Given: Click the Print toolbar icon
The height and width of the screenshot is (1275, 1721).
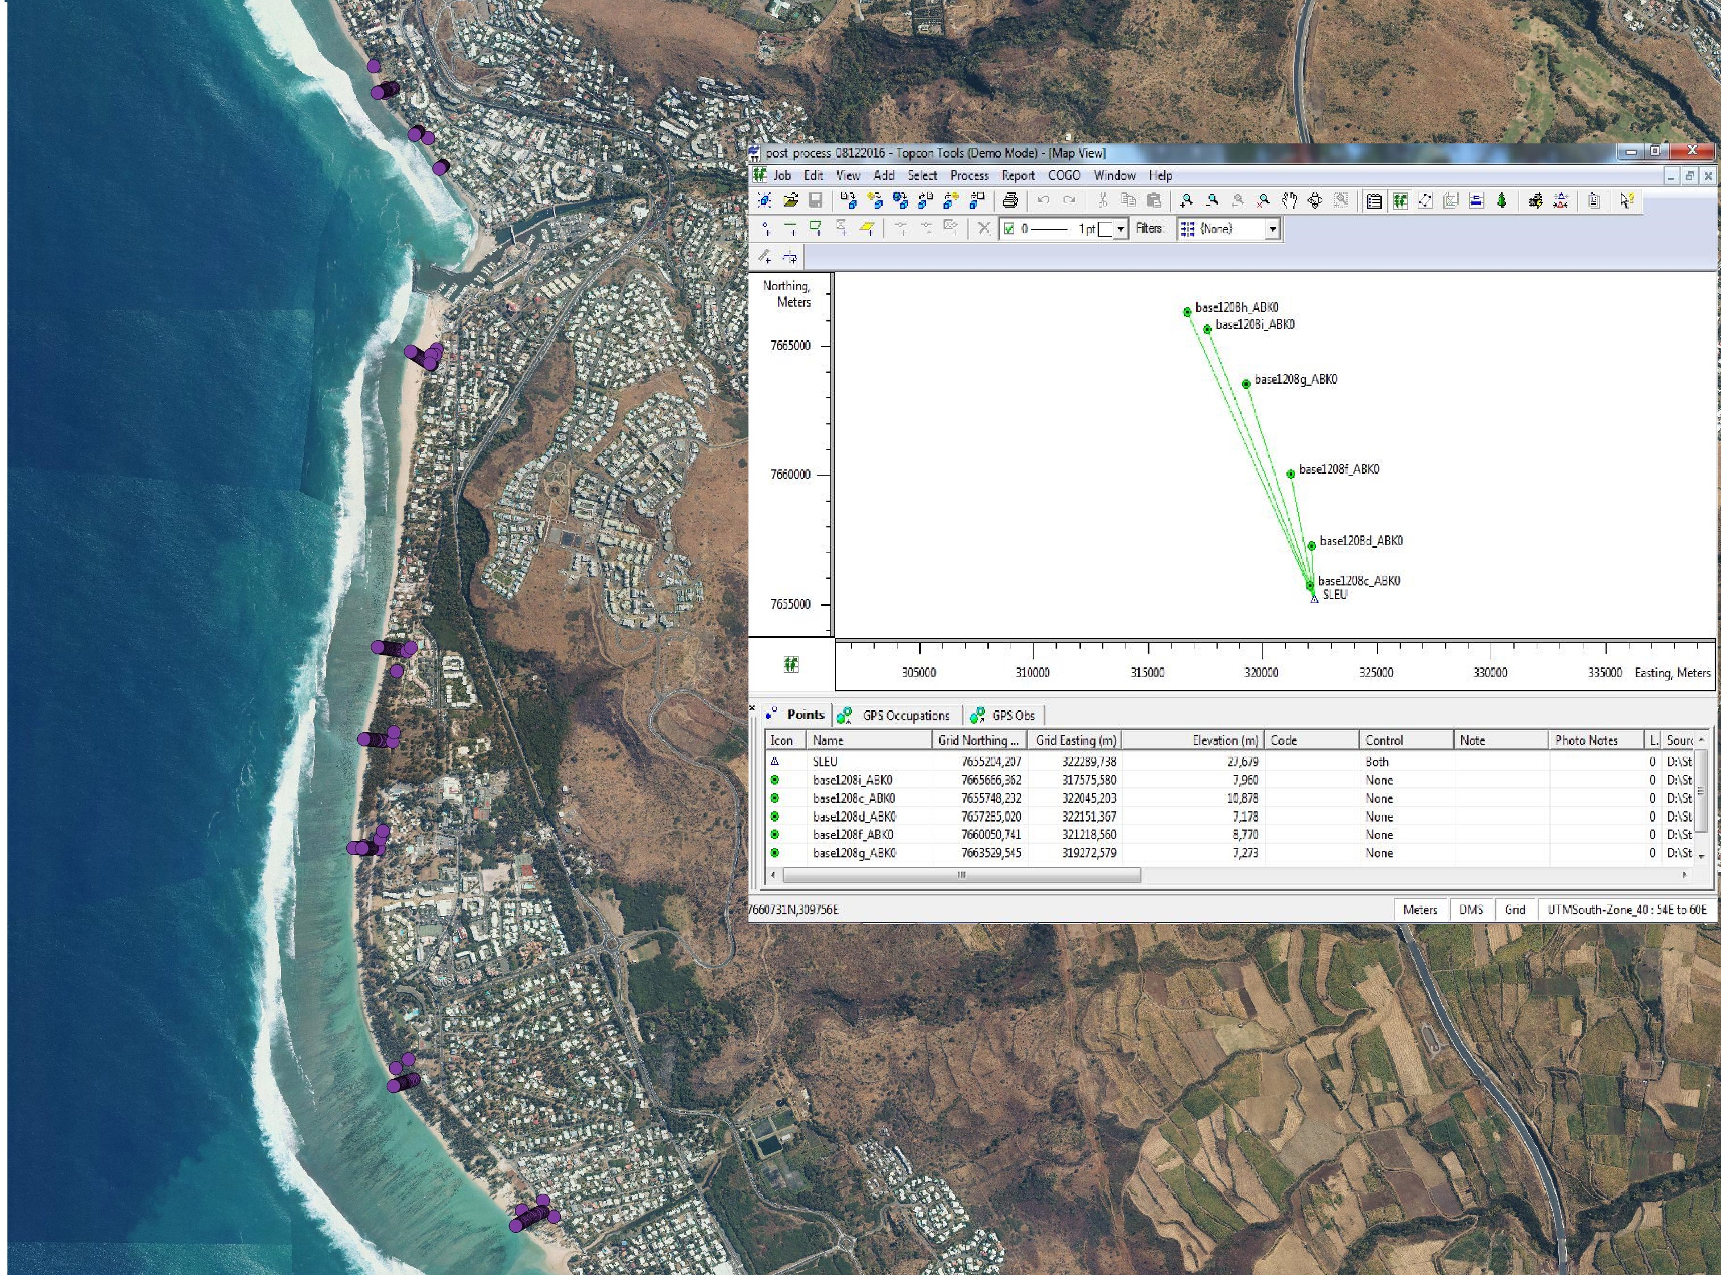Looking at the screenshot, I should tap(1010, 201).
